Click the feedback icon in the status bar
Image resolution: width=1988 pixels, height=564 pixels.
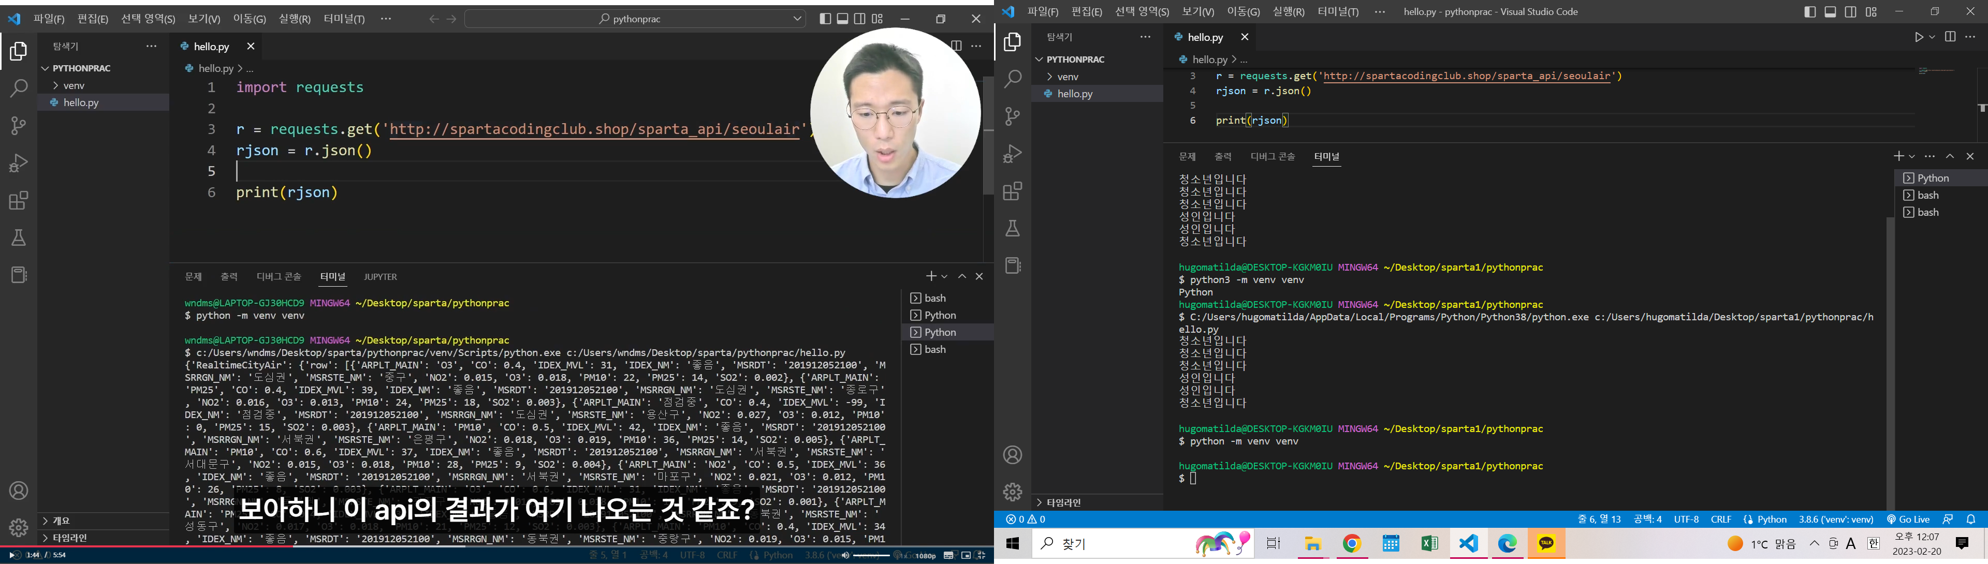pyautogui.click(x=1948, y=520)
